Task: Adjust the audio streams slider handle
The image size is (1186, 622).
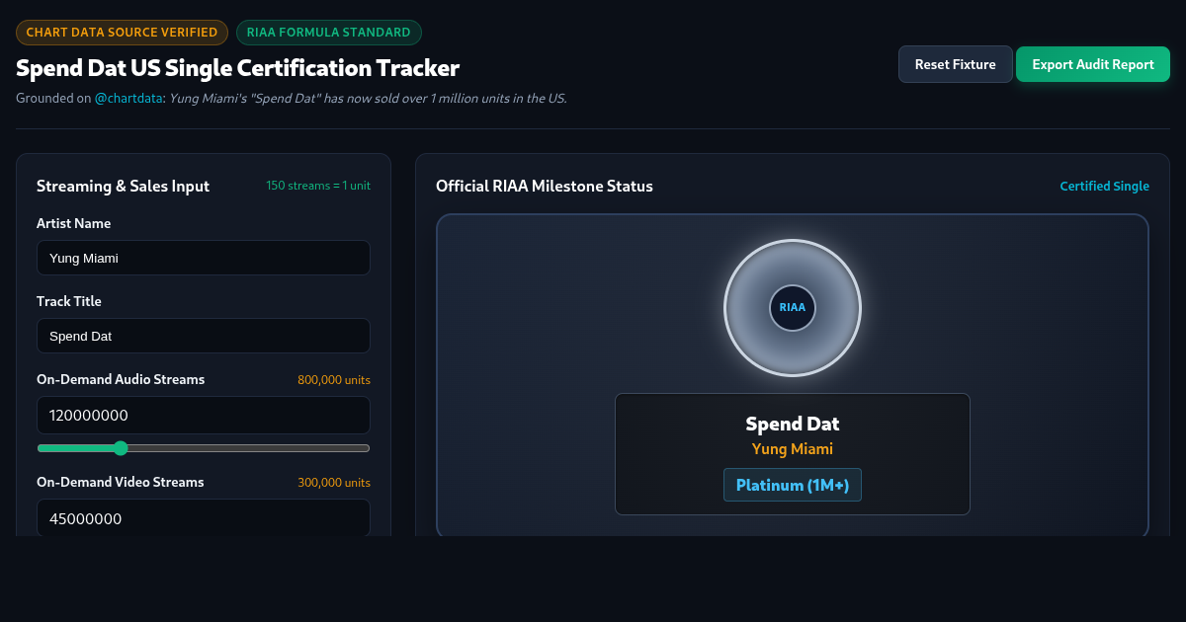Action: point(121,448)
